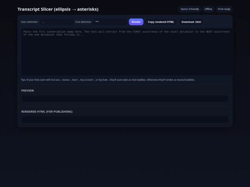Click the 'Start delimiter' label
Viewport: 250px width, 187px height.
[x=29, y=22]
